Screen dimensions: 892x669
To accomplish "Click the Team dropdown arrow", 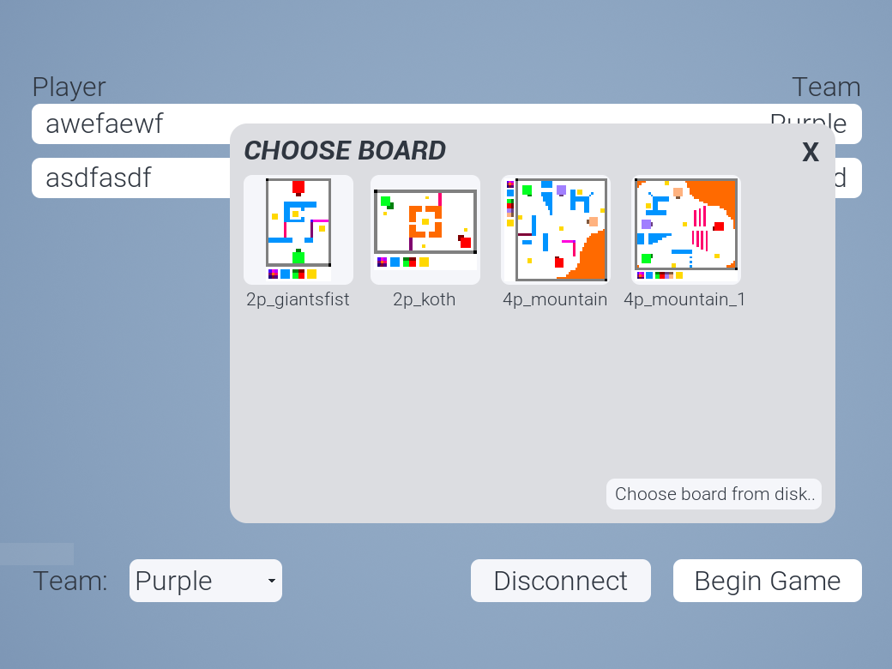I will coord(271,581).
